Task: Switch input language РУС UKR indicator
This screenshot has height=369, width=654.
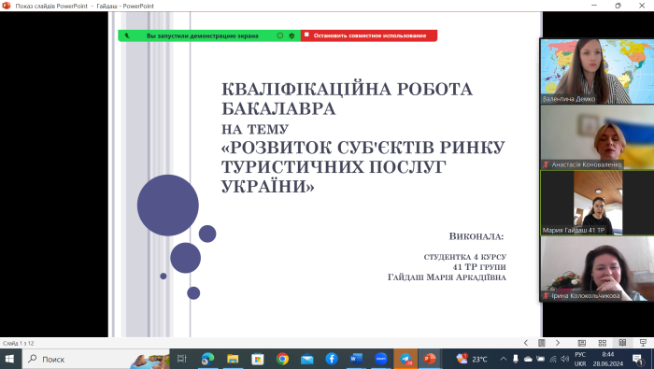Action: [x=580, y=359]
